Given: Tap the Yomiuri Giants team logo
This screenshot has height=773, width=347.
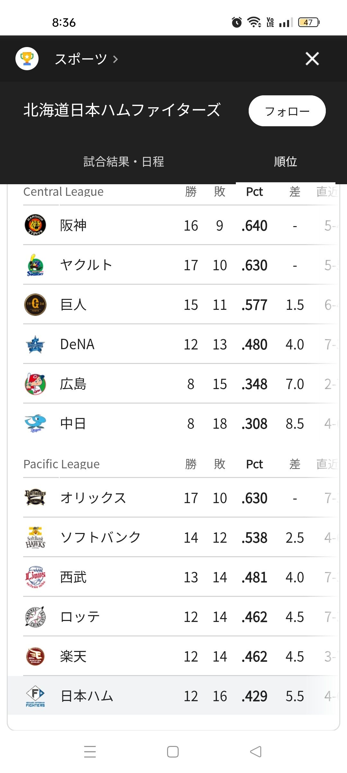Looking at the screenshot, I should pos(35,304).
